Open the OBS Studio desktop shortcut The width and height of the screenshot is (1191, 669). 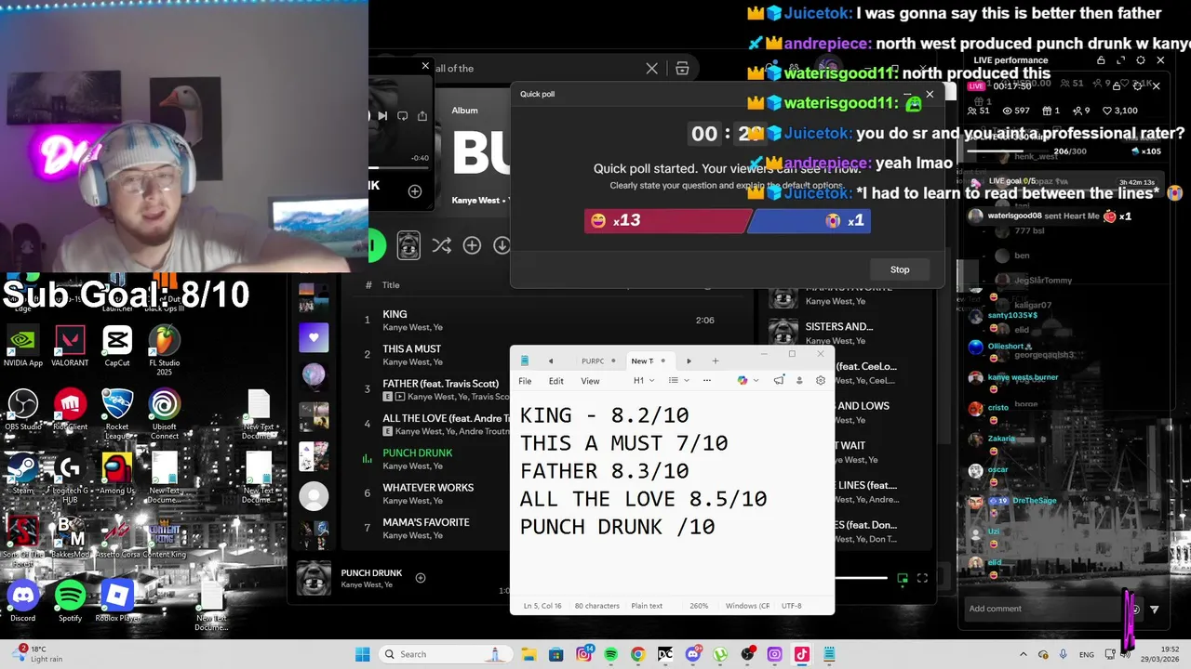(22, 410)
